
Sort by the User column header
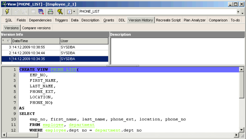click(x=84, y=41)
